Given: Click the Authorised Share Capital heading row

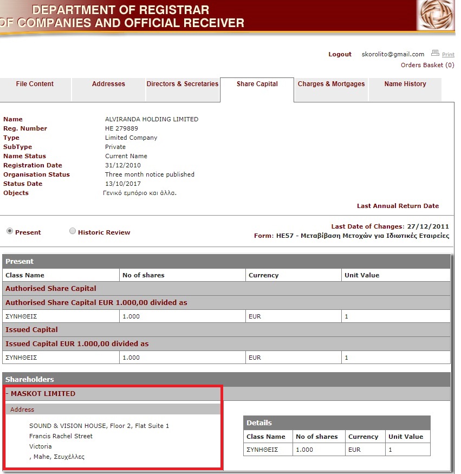Looking at the screenshot, I should pyautogui.click(x=51, y=289).
